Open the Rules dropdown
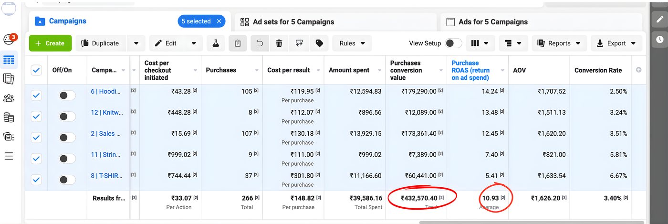The width and height of the screenshot is (668, 224). [x=352, y=43]
